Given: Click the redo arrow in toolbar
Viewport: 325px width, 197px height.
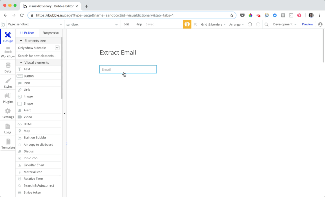Looking at the screenshot, I should pyautogui.click(x=258, y=24).
